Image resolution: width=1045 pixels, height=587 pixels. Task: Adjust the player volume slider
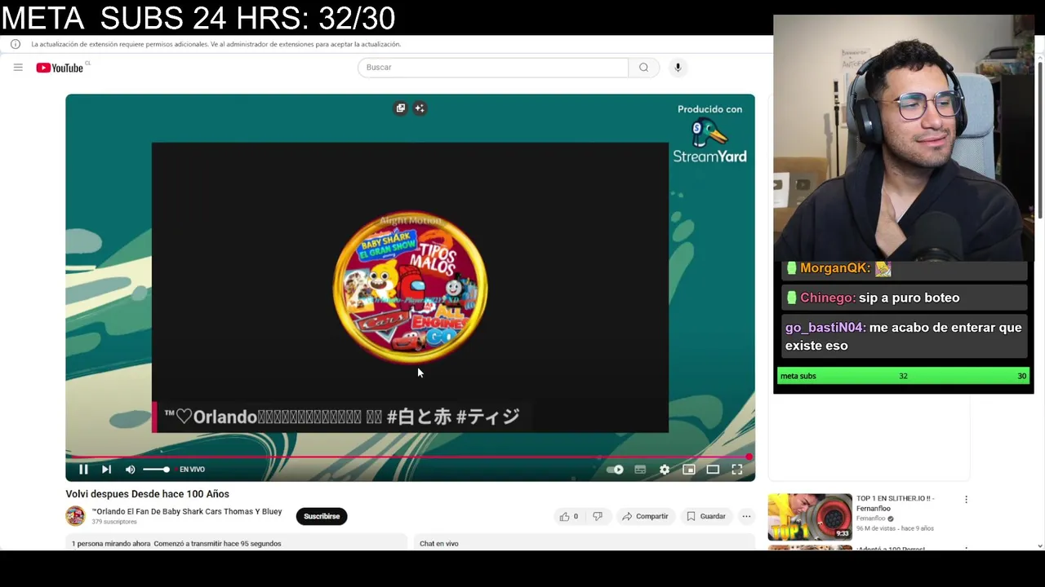157,470
